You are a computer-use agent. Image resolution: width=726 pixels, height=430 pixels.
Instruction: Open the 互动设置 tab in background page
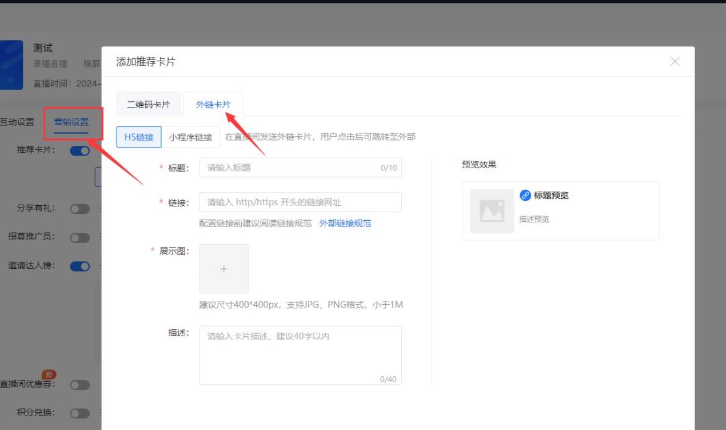click(17, 122)
